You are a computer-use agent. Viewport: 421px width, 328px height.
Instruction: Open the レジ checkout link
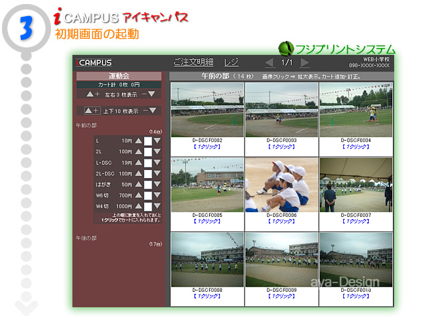pyautogui.click(x=231, y=62)
